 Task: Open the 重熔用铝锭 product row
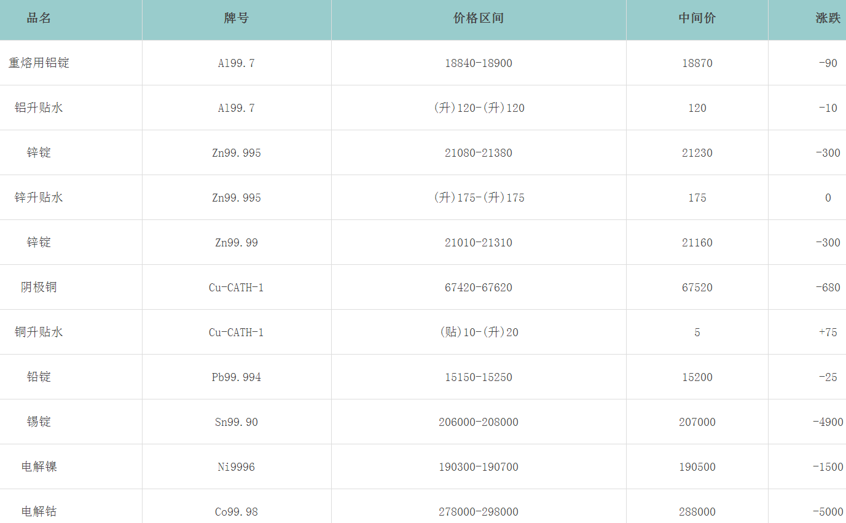(39, 63)
